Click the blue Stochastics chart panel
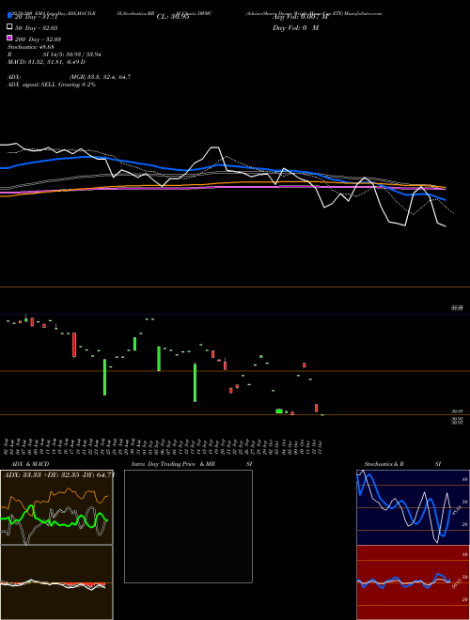The width and height of the screenshot is (470, 620). click(x=413, y=507)
